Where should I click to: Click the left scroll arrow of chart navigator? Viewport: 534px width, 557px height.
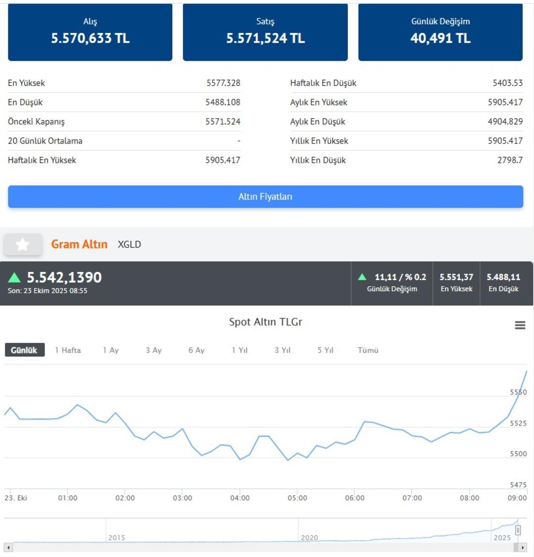click(x=8, y=548)
